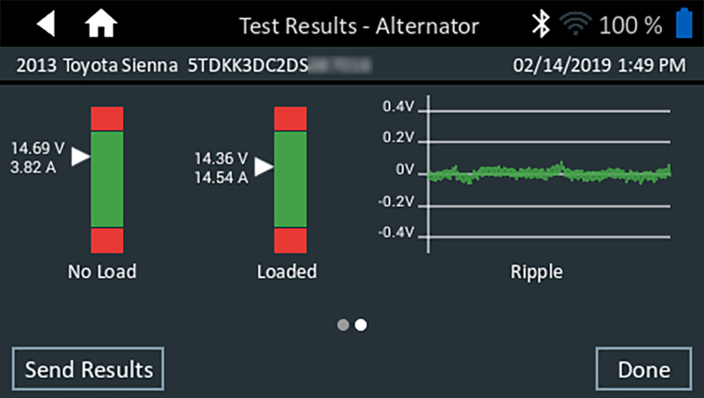Tap the No Load white pointer marker
The image size is (704, 398).
81,157
